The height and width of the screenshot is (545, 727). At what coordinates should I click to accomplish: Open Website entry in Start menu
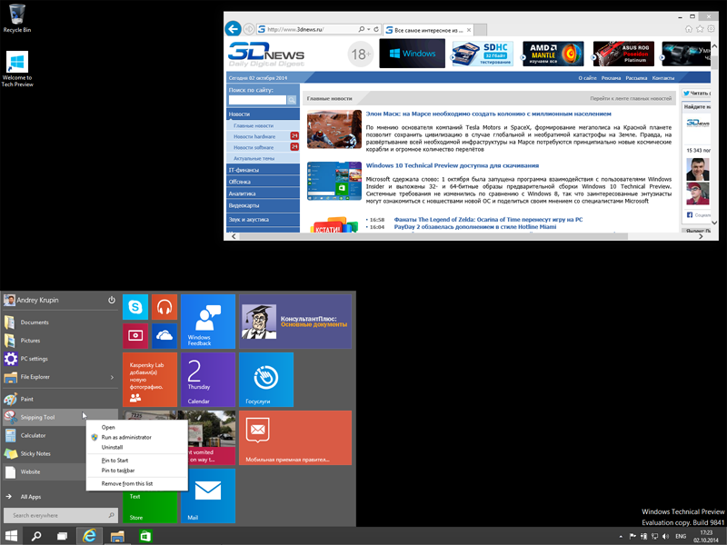click(44, 471)
